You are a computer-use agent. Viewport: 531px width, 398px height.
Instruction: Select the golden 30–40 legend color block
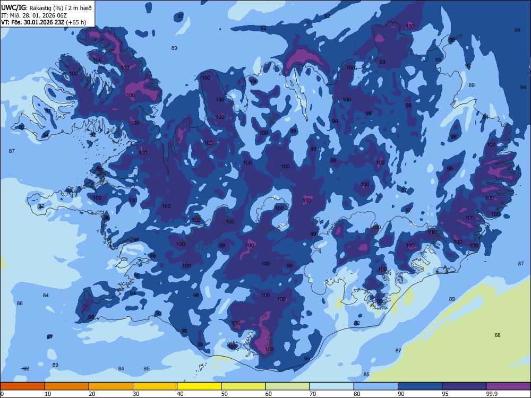pyautogui.click(x=155, y=386)
